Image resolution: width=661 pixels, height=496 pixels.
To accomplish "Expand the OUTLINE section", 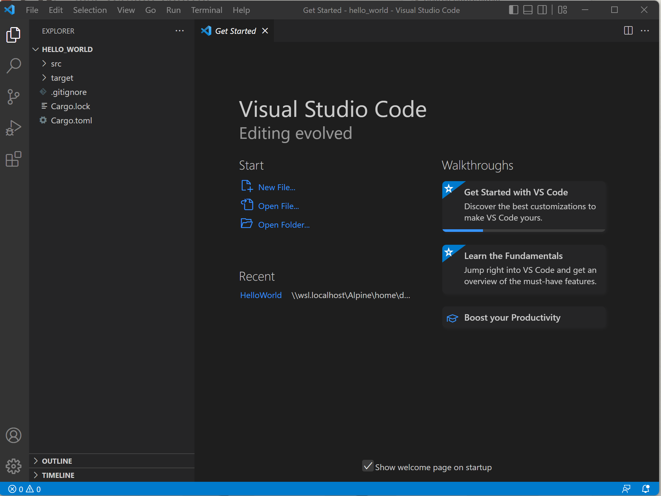I will click(57, 461).
